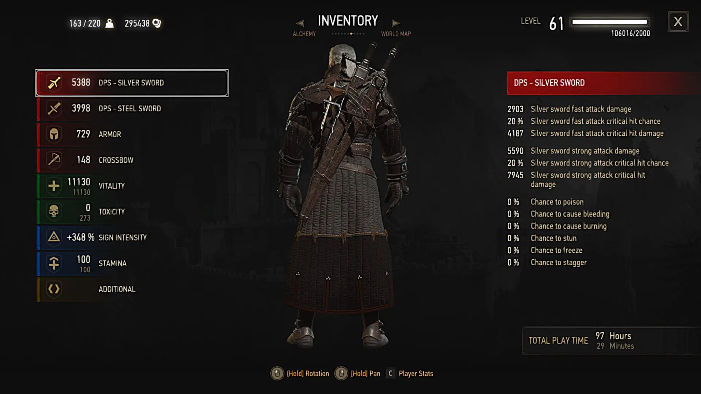701x394 pixels.
Task: Click the Player Stats C key prompt
Action: point(391,373)
